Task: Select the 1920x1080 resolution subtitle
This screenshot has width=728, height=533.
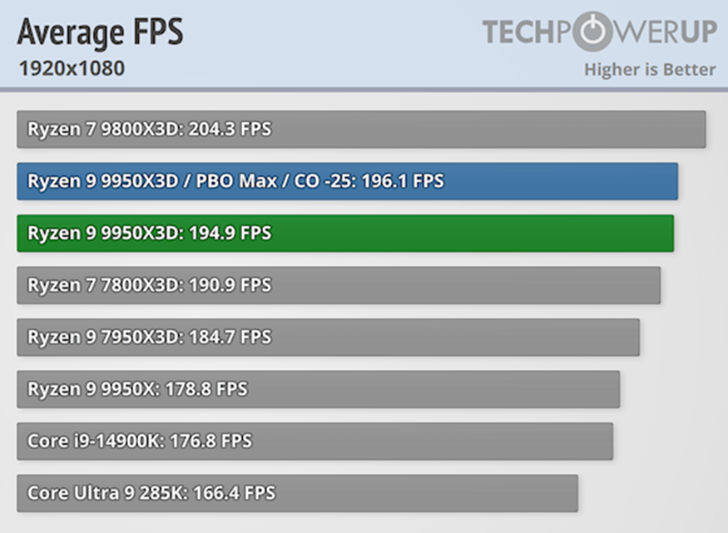Action: pyautogui.click(x=71, y=67)
